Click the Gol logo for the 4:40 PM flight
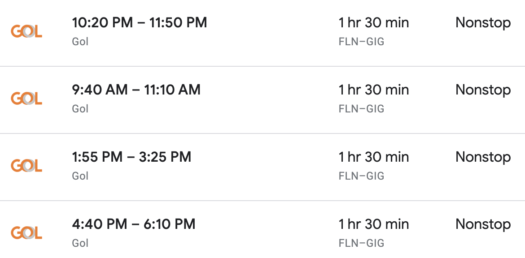The height and width of the screenshot is (258, 525). pyautogui.click(x=26, y=233)
